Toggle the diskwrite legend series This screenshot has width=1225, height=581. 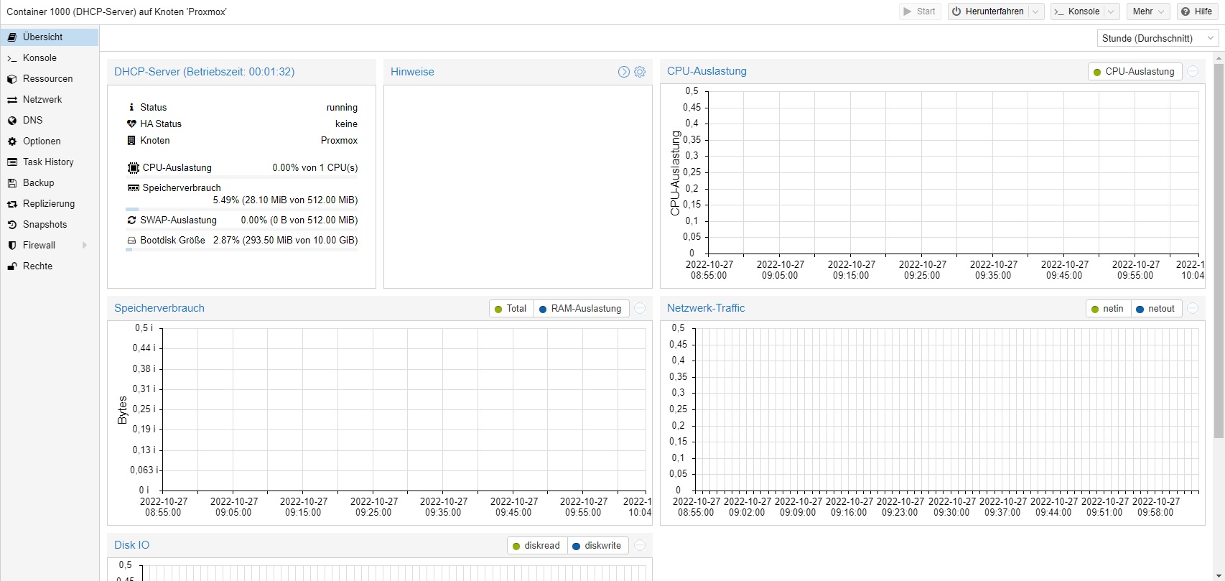597,546
